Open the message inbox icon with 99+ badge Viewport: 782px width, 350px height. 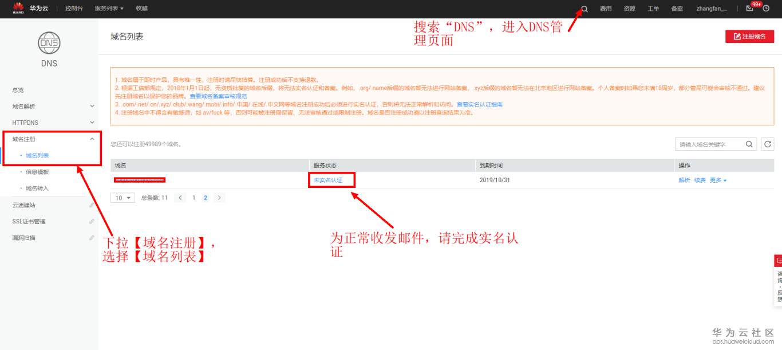coord(750,9)
